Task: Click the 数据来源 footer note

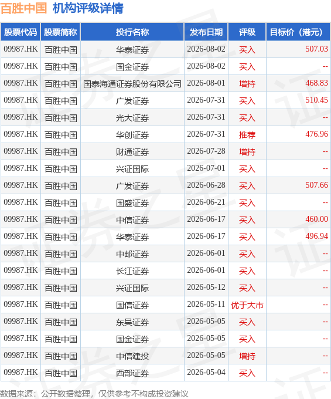Action: click(94, 394)
